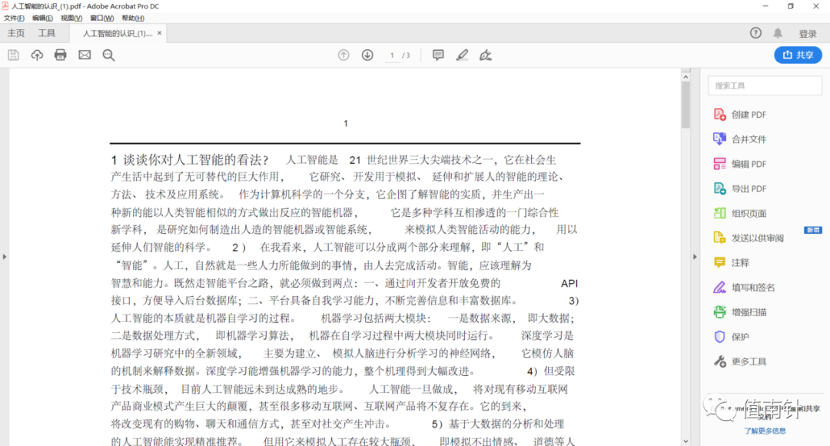Open 合并文件 tool
Screen dimensions: 830x446
740,139
